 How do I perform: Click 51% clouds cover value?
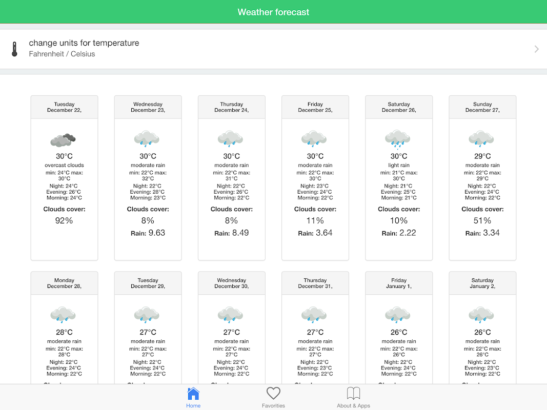click(x=482, y=220)
